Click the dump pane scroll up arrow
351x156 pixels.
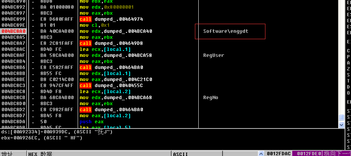pos(261,153)
